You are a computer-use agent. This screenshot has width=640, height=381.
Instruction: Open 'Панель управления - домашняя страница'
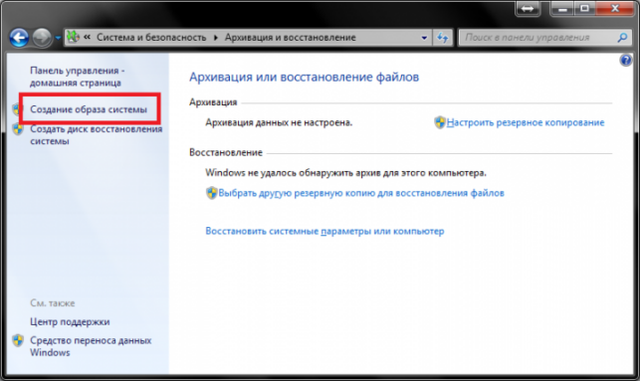(x=78, y=77)
